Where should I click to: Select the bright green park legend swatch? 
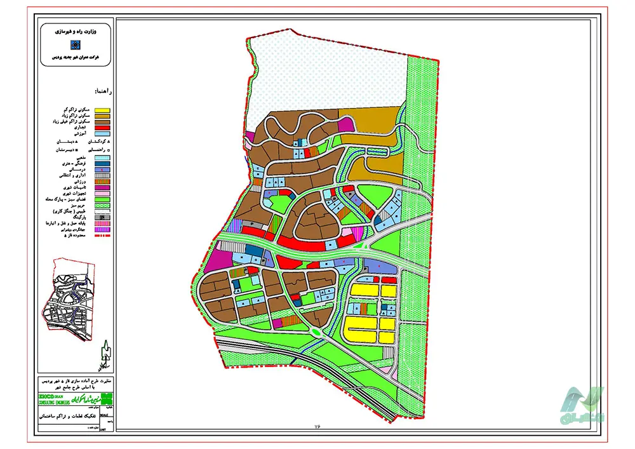tap(102, 199)
